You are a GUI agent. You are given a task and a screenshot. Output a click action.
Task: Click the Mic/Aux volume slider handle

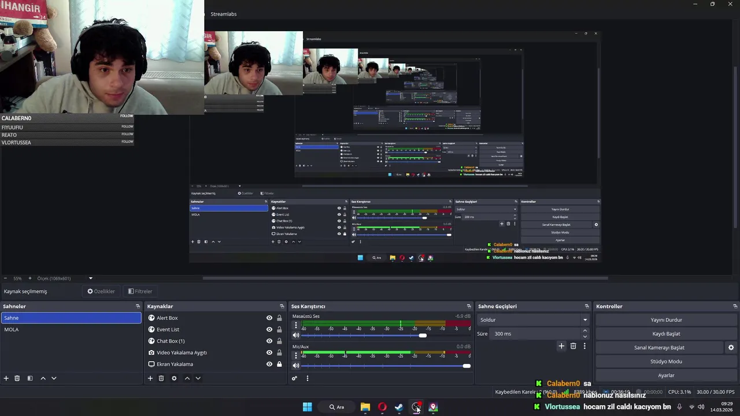467,366
